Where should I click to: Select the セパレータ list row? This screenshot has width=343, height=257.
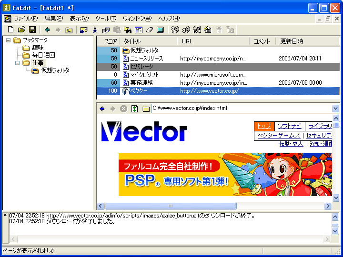coord(218,67)
